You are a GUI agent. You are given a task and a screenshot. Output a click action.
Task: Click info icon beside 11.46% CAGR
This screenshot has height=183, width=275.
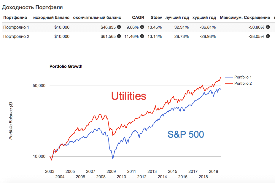[142, 36]
